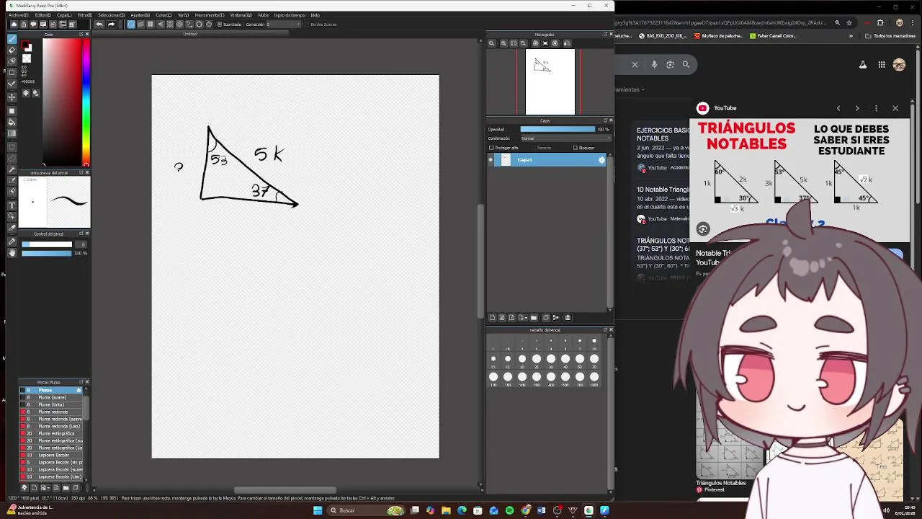Select the Pluma (tinta) brush
Screen dimensions: 922x519
coord(50,404)
